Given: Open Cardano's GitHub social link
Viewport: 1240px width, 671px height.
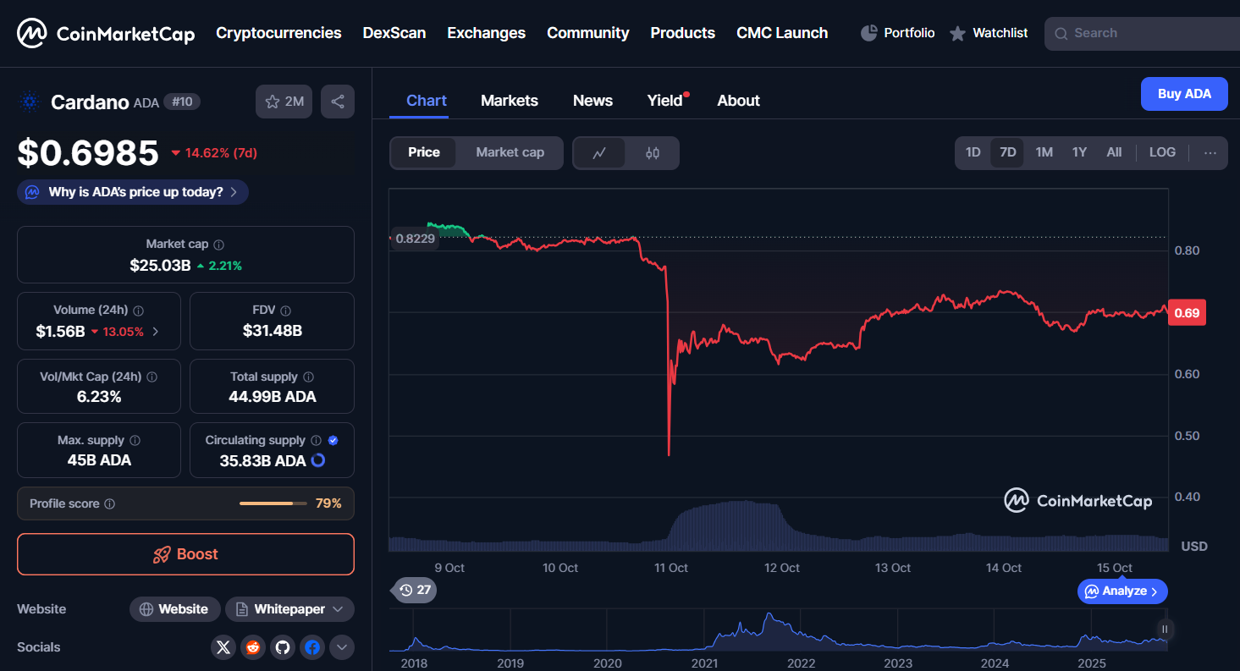Looking at the screenshot, I should 283,647.
